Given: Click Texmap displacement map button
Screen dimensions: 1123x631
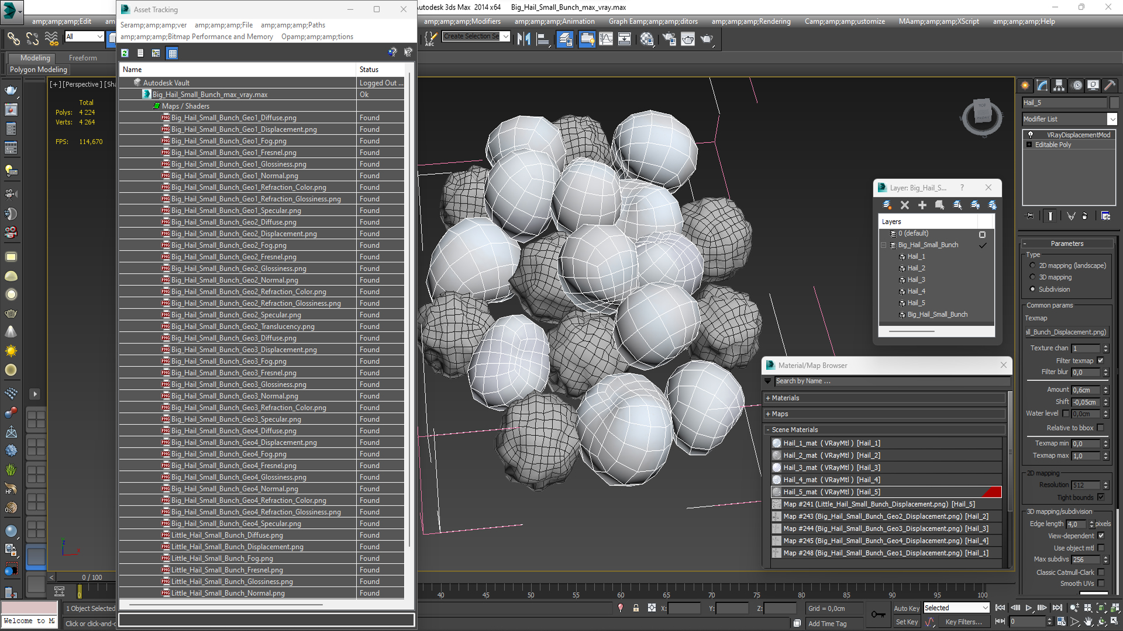Looking at the screenshot, I should (x=1066, y=332).
